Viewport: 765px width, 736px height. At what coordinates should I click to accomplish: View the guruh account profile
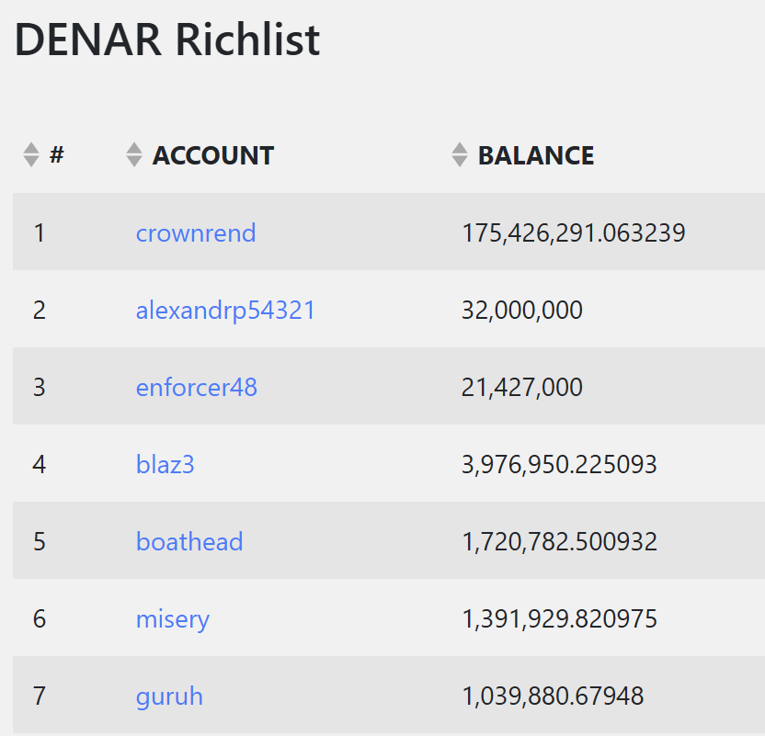(x=169, y=696)
